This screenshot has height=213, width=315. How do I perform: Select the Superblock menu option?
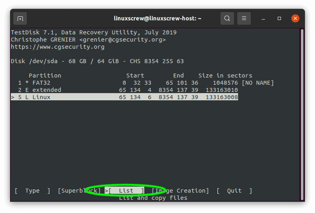click(x=79, y=191)
